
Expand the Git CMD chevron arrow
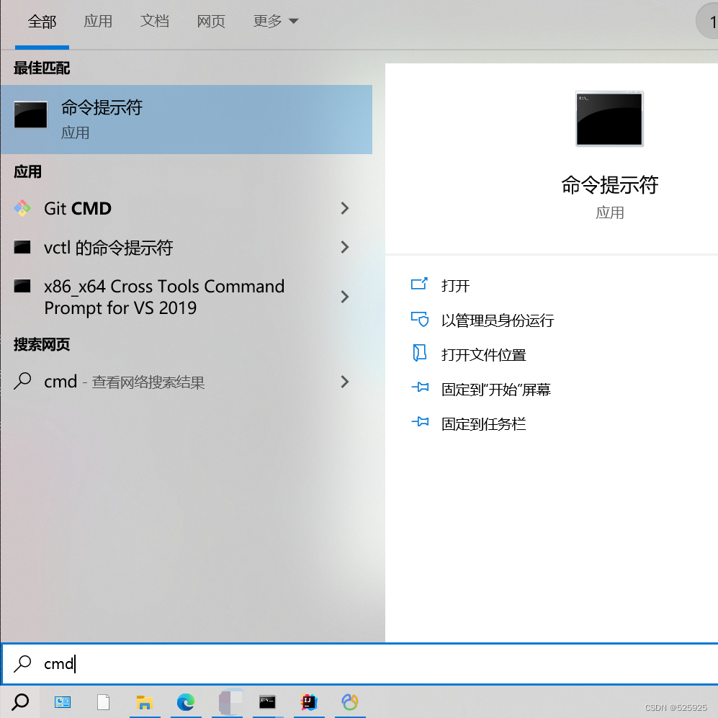(345, 208)
